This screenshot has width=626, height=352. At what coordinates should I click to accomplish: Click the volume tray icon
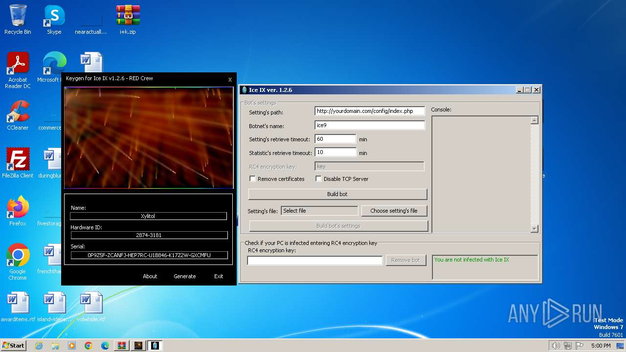(556, 346)
